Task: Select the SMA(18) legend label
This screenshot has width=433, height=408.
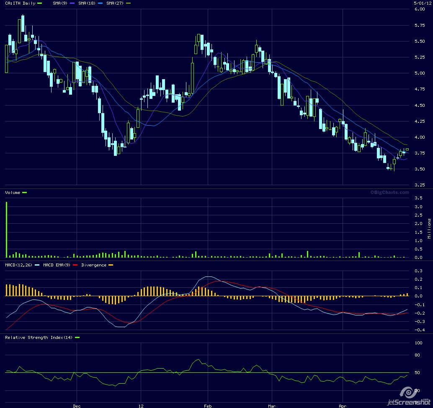Action: (87, 3)
